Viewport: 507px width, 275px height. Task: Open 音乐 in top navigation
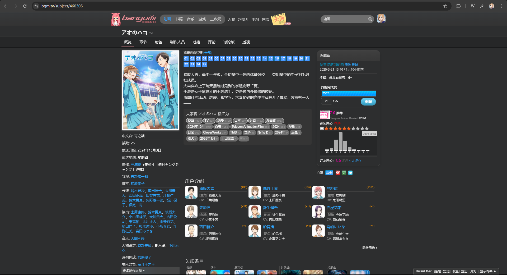pyautogui.click(x=191, y=19)
